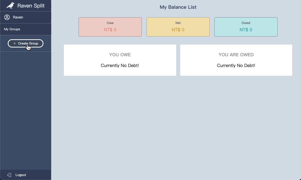This screenshot has height=180, width=301.
Task: Click the Logout button
Action: click(21, 175)
